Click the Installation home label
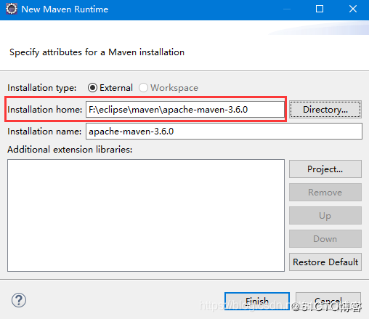This screenshot has width=369, height=319. [45, 110]
